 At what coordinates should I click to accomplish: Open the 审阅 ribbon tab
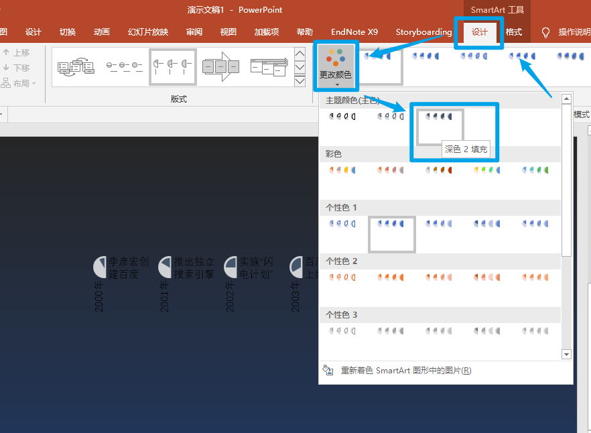pos(194,32)
